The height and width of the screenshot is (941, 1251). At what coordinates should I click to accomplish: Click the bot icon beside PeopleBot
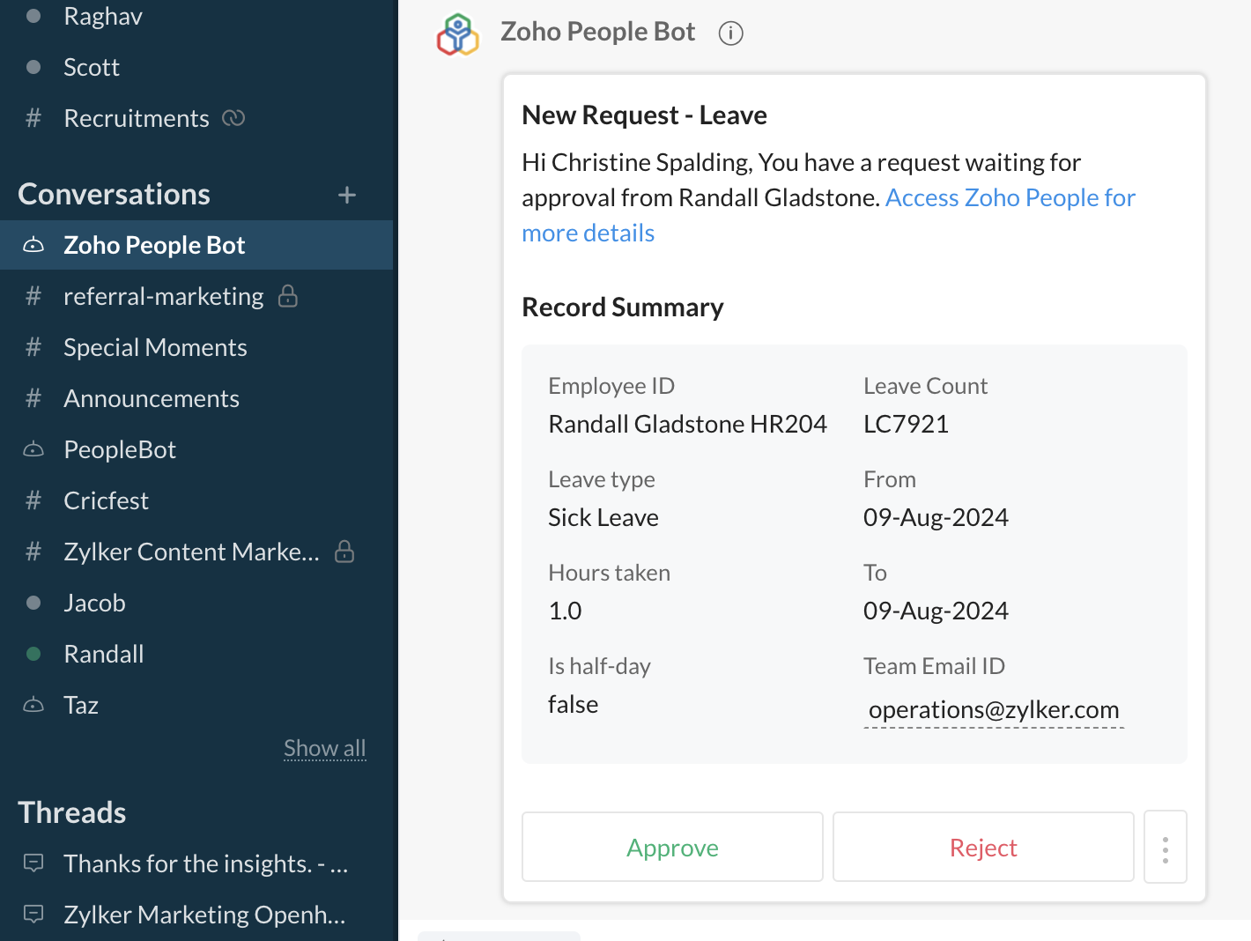click(x=33, y=449)
